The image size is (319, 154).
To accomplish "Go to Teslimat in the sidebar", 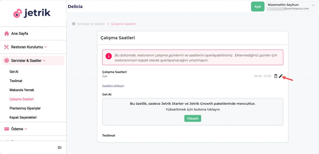I will click(16, 81).
